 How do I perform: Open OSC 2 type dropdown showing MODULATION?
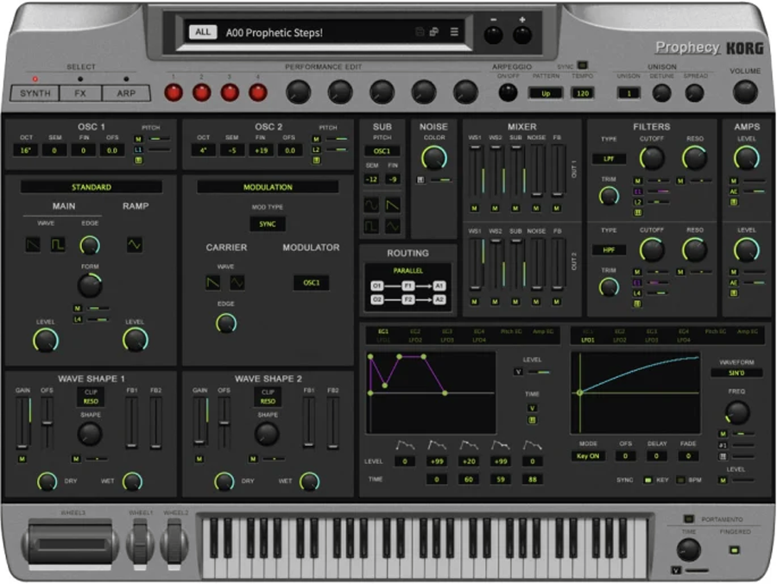(x=268, y=186)
